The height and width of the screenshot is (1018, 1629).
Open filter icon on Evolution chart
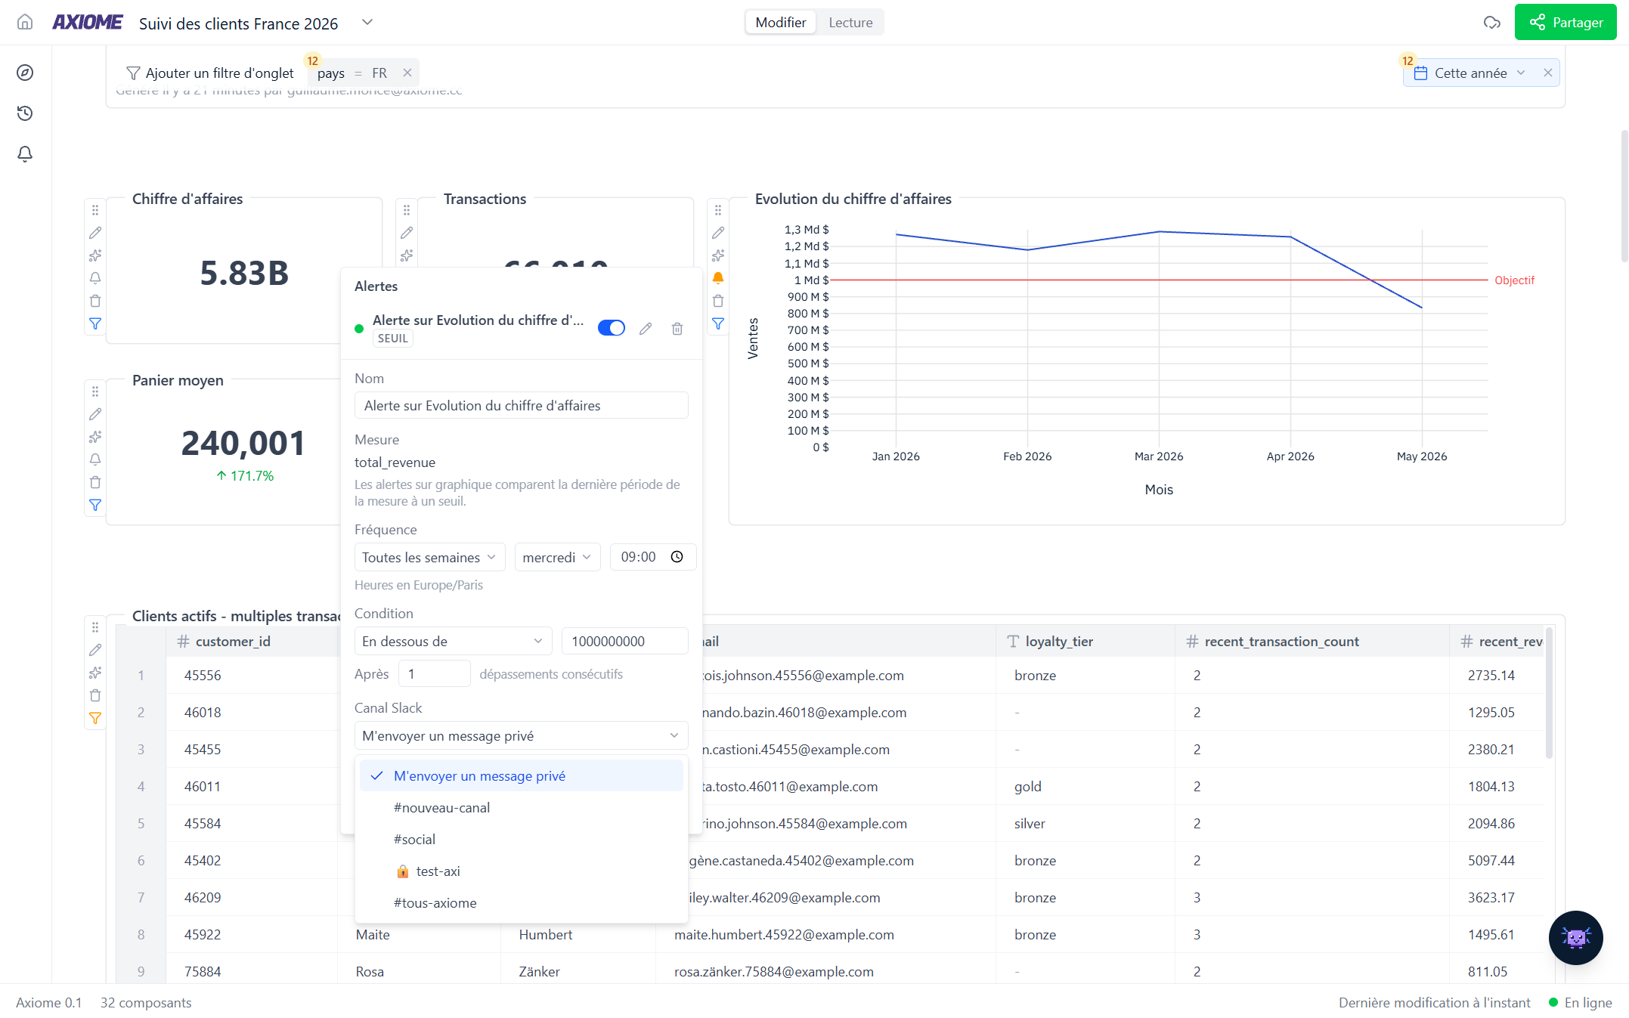point(718,323)
